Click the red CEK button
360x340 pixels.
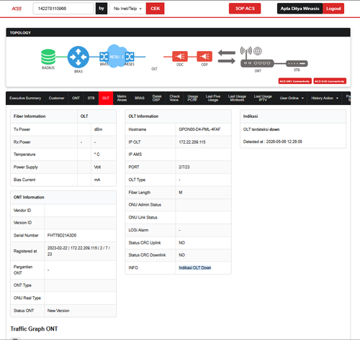tap(155, 9)
